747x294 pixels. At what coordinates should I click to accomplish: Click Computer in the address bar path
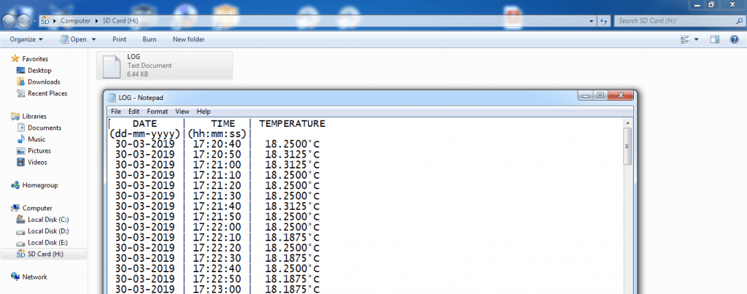(x=76, y=21)
